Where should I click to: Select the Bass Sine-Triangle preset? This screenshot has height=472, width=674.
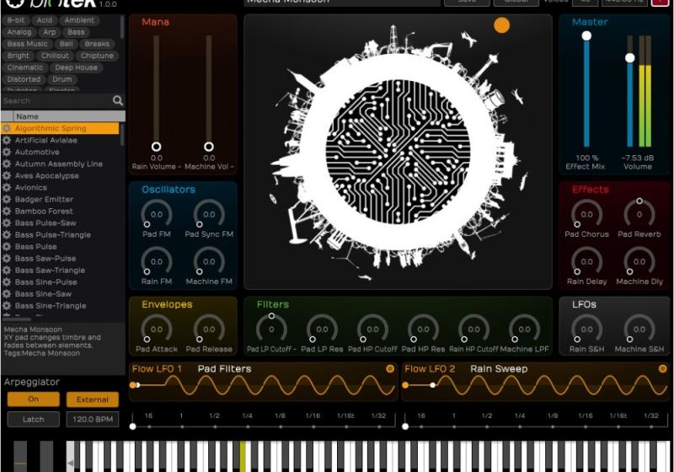60,306
